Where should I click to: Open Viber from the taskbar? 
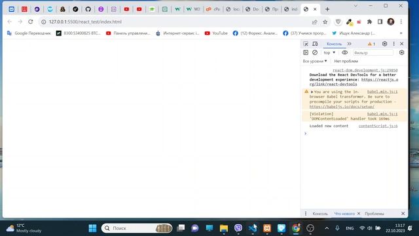point(238,228)
